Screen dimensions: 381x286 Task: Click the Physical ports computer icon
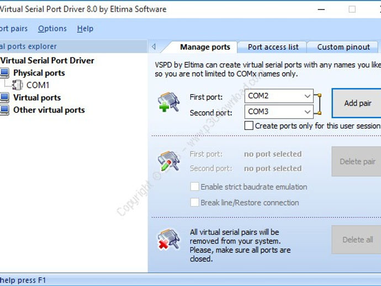4,73
